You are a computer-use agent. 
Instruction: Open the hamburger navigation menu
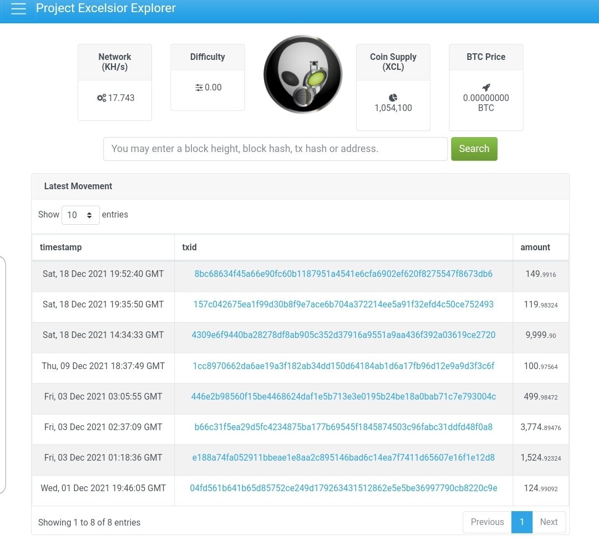coord(18,8)
